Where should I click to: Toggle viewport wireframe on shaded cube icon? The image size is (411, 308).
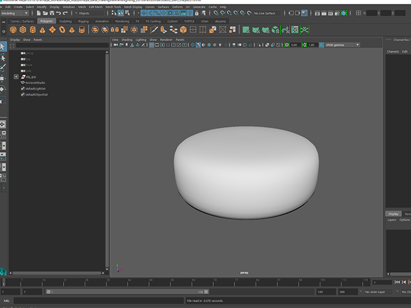[198, 45]
